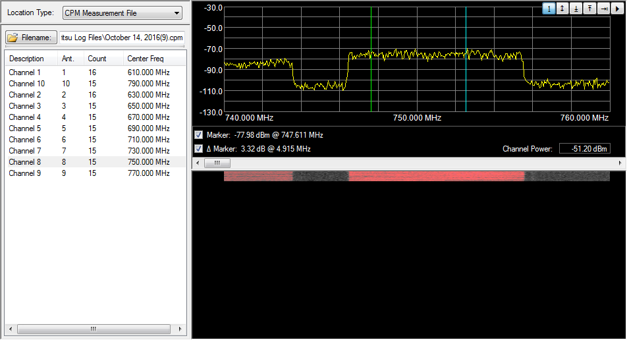Toggle the Δ Marker checkbox
This screenshot has height=340, width=627.
pos(199,149)
